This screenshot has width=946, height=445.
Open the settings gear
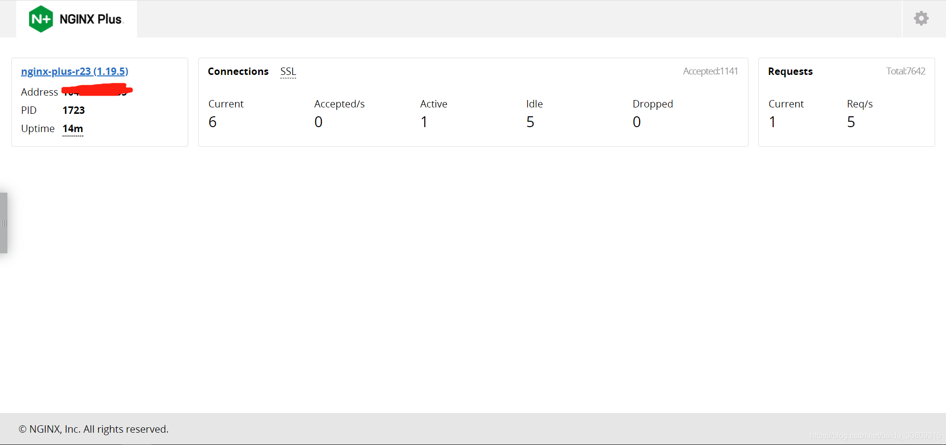[921, 18]
